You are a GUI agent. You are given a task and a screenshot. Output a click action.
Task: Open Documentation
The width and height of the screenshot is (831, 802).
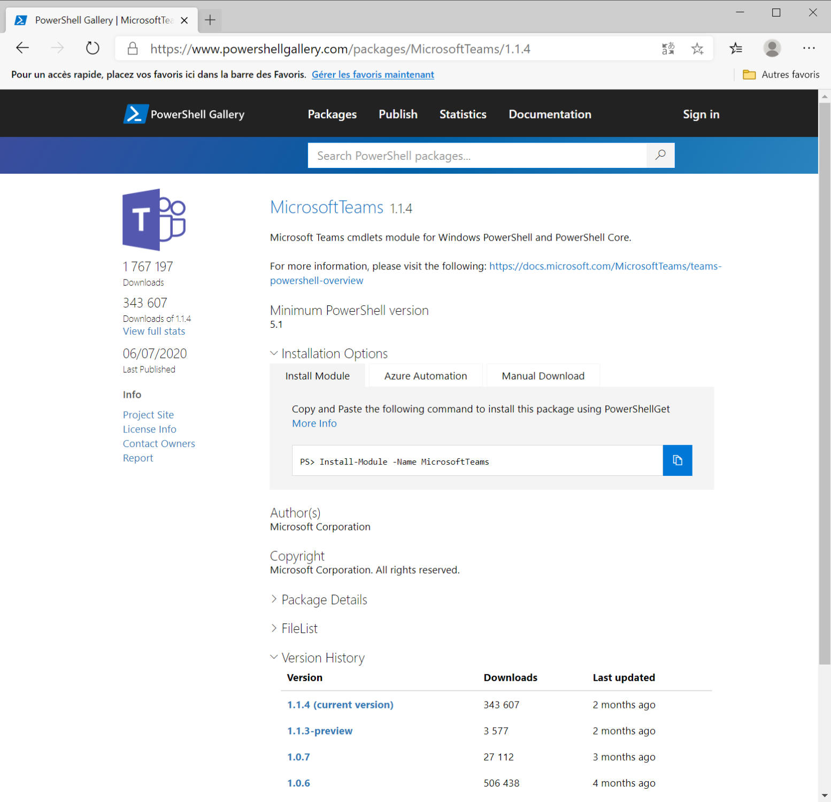click(x=550, y=114)
